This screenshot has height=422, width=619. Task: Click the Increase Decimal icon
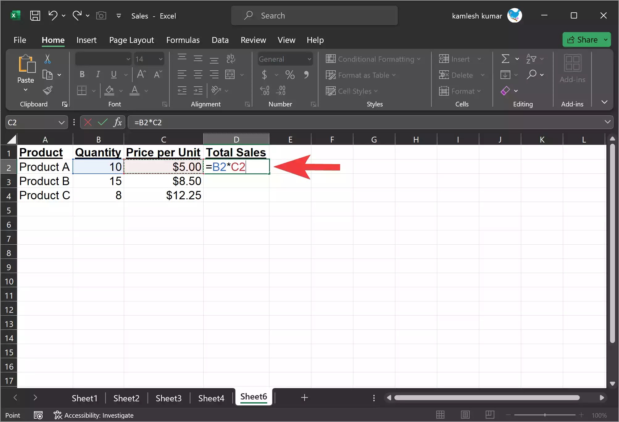coord(264,90)
